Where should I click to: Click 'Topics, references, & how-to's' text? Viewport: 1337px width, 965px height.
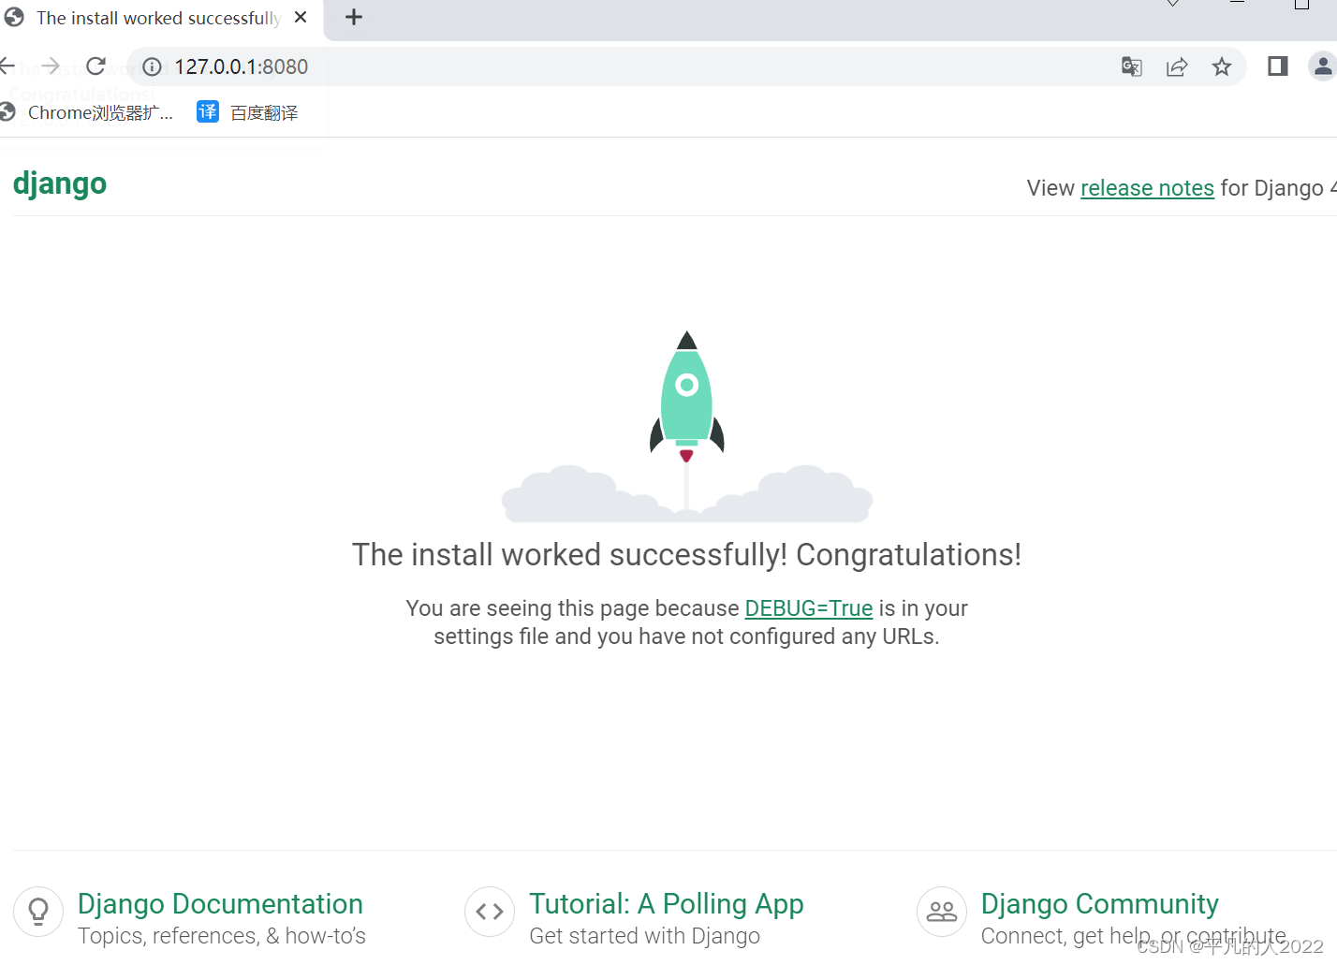(x=222, y=936)
